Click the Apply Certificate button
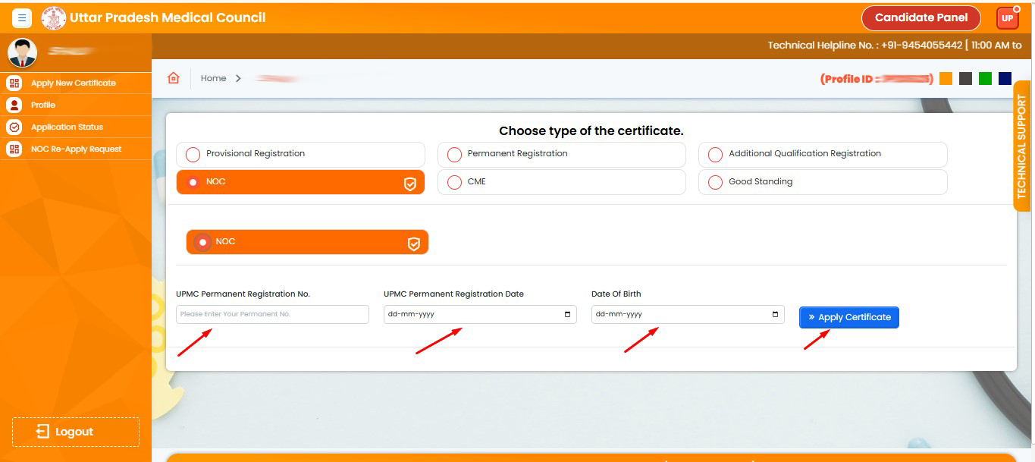The width and height of the screenshot is (1035, 462). click(848, 317)
